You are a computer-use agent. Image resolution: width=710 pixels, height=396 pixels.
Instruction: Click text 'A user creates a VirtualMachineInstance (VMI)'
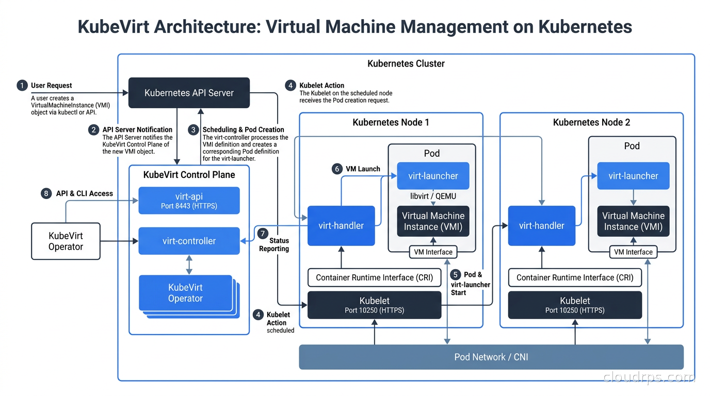point(70,102)
